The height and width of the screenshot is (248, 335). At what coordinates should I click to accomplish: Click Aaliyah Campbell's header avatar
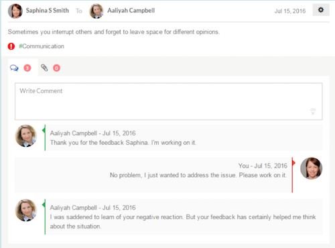point(96,11)
